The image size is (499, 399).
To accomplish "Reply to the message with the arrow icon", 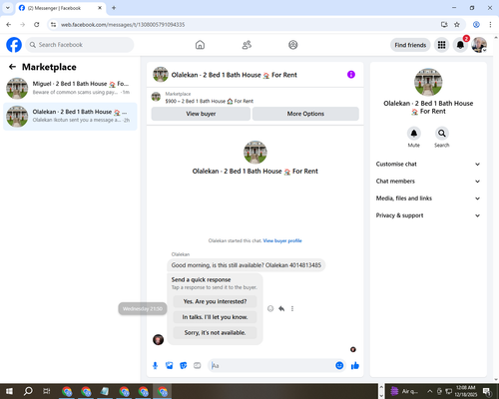I will [x=281, y=308].
